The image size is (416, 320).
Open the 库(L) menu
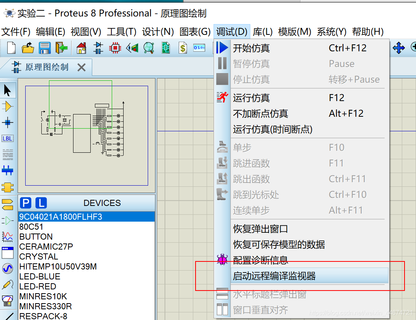263,32
